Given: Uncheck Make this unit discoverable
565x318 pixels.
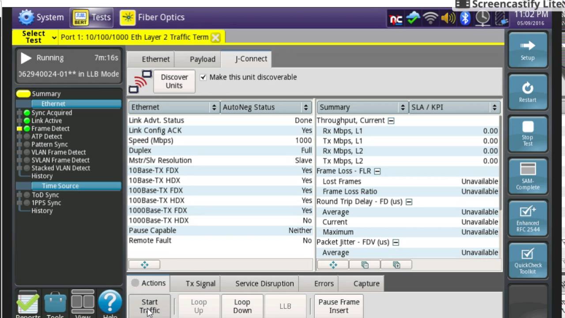Looking at the screenshot, I should 203,77.
